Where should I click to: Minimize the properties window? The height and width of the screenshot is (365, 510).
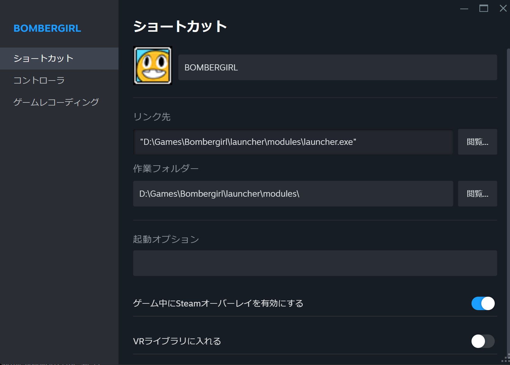point(464,9)
